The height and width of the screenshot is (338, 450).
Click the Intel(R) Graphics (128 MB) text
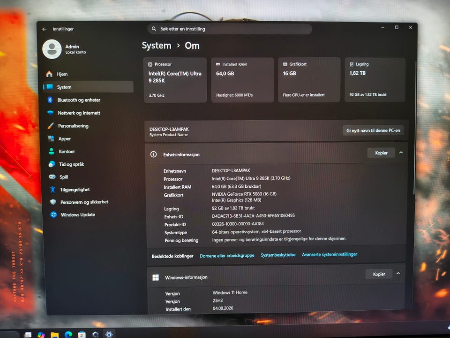tap(236, 200)
